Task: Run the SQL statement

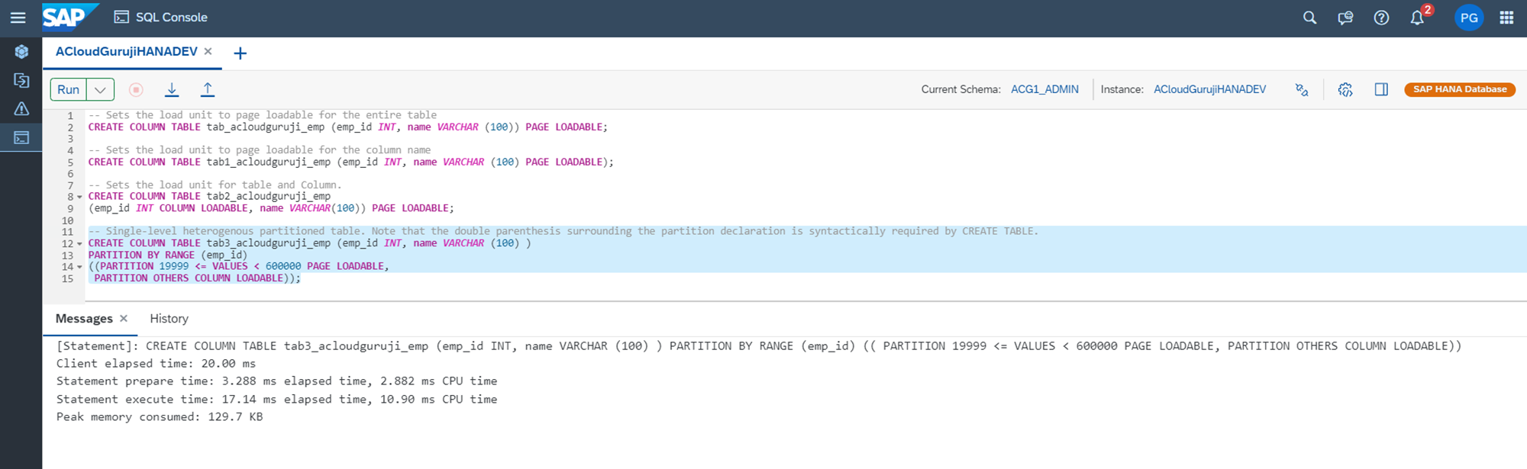Action: pos(68,89)
